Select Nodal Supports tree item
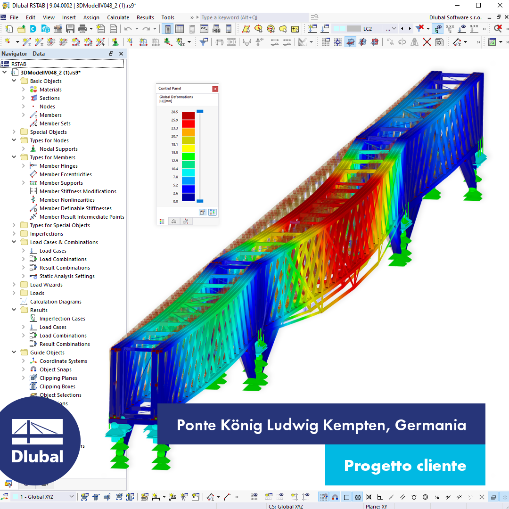 point(58,149)
